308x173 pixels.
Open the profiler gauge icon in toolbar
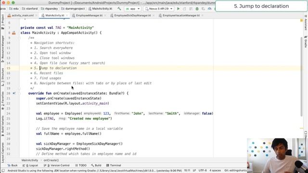click(210, 9)
